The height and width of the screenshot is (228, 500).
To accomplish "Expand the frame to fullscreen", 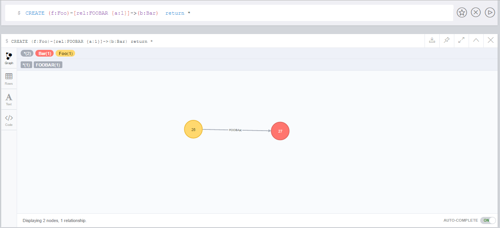I will pyautogui.click(x=461, y=40).
